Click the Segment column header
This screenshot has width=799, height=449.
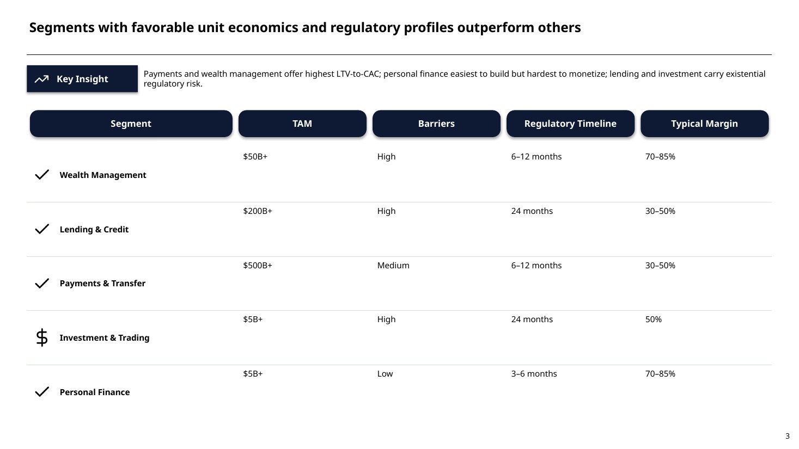(x=131, y=124)
